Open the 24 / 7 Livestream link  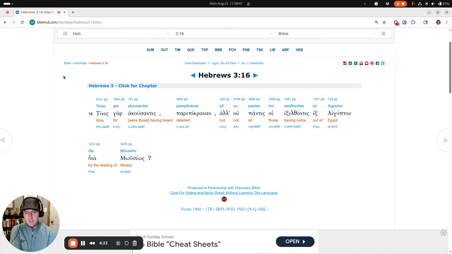point(252,63)
